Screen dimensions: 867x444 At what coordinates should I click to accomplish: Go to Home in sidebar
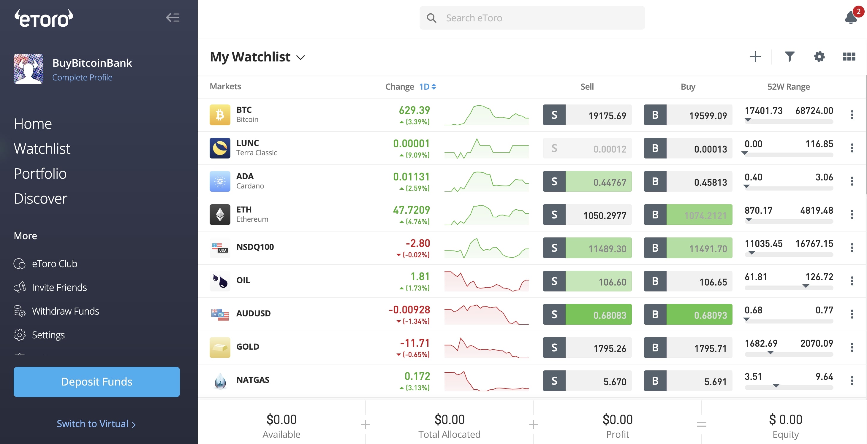[33, 124]
